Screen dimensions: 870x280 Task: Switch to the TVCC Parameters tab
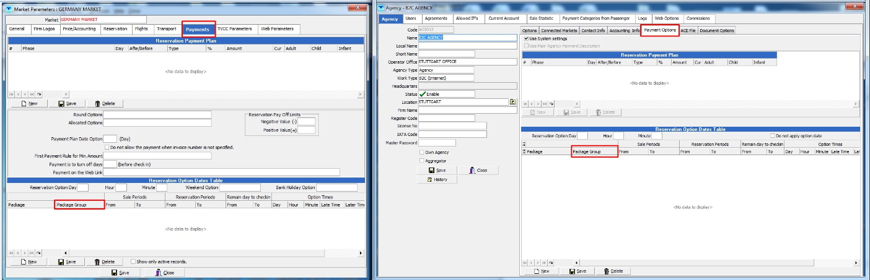pos(234,29)
